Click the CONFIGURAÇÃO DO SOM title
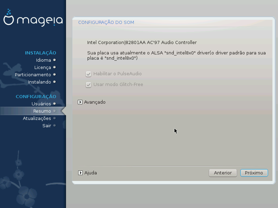 tap(106, 23)
